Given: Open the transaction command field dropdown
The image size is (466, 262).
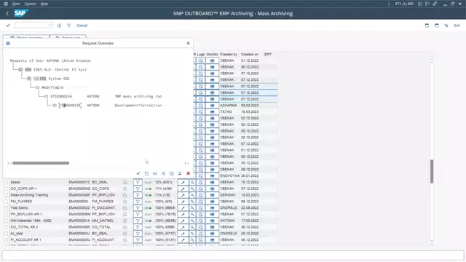Looking at the screenshot, I should (50, 25).
